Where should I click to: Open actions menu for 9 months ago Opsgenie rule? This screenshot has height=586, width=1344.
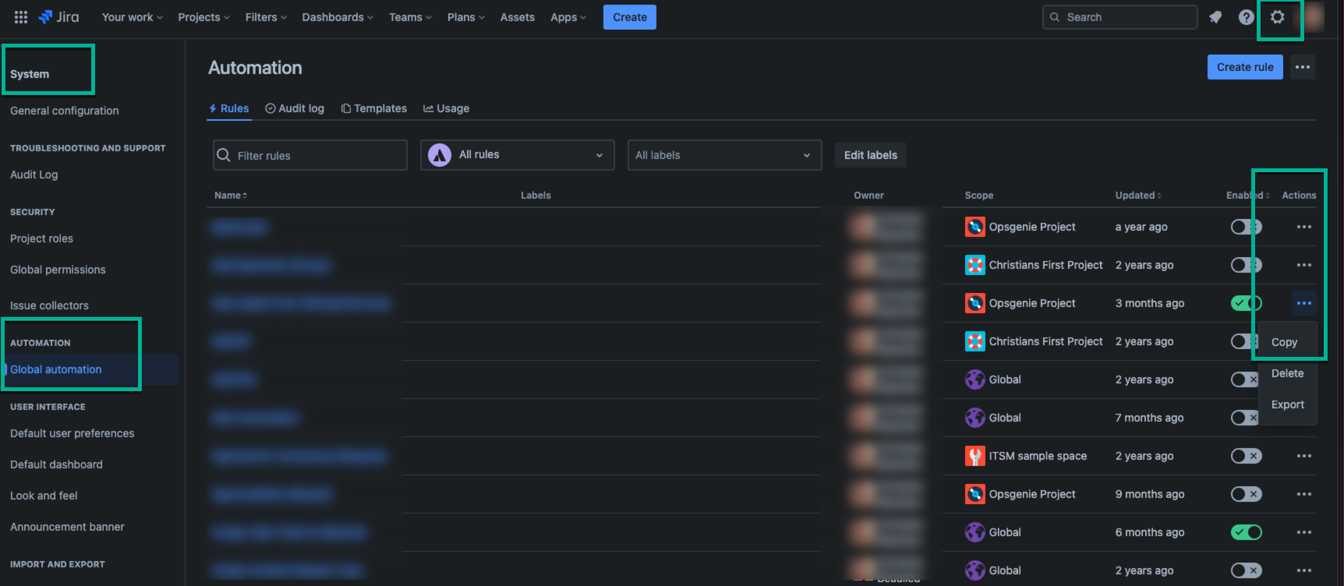point(1303,494)
